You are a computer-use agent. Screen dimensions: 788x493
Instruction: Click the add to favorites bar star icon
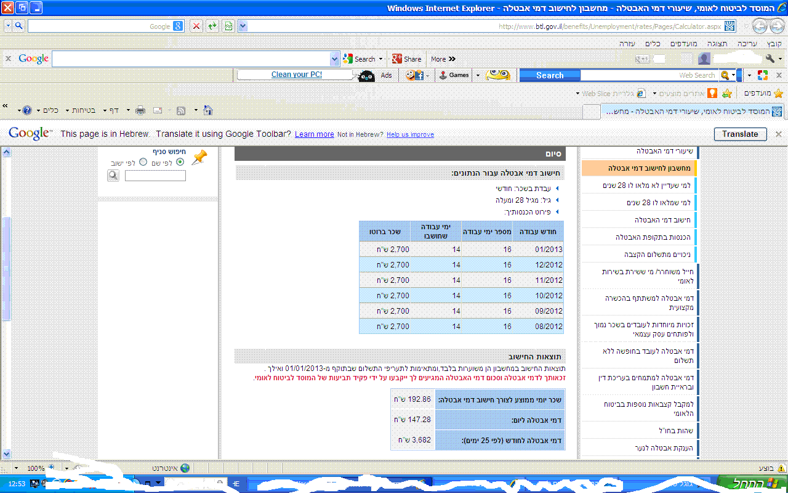(727, 93)
